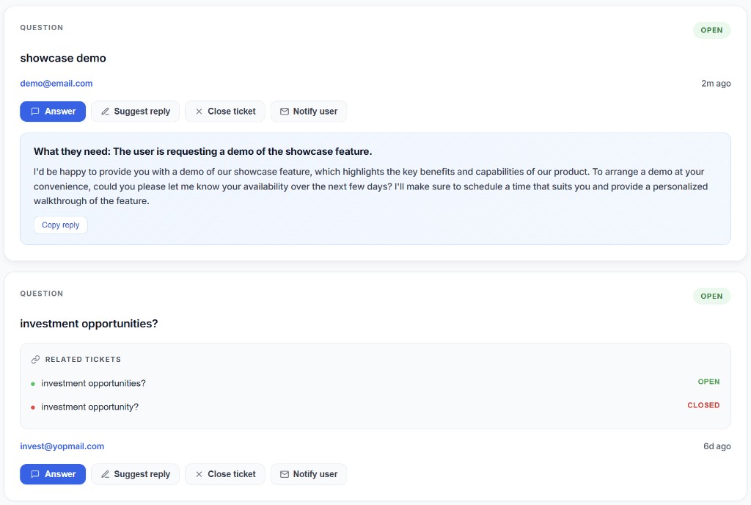751x505 pixels.
Task: Select the 'showcase demo' ticket title
Action: click(63, 58)
